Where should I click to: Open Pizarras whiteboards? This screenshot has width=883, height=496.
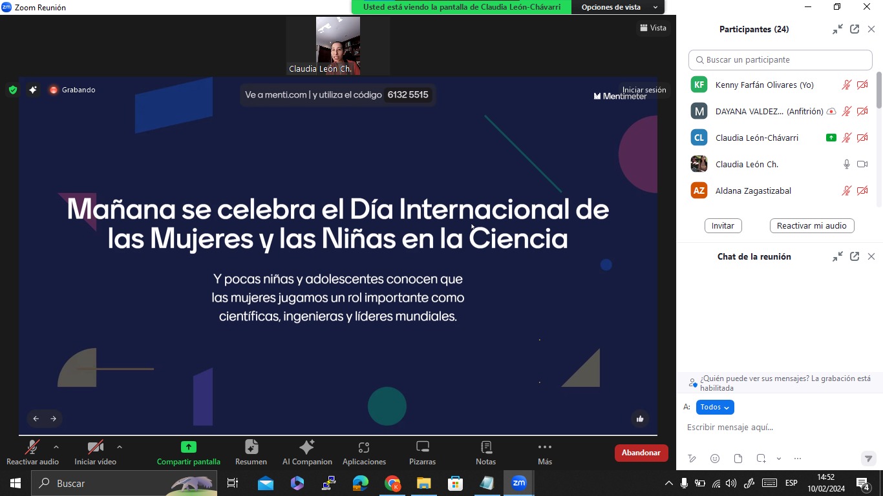[x=422, y=448]
